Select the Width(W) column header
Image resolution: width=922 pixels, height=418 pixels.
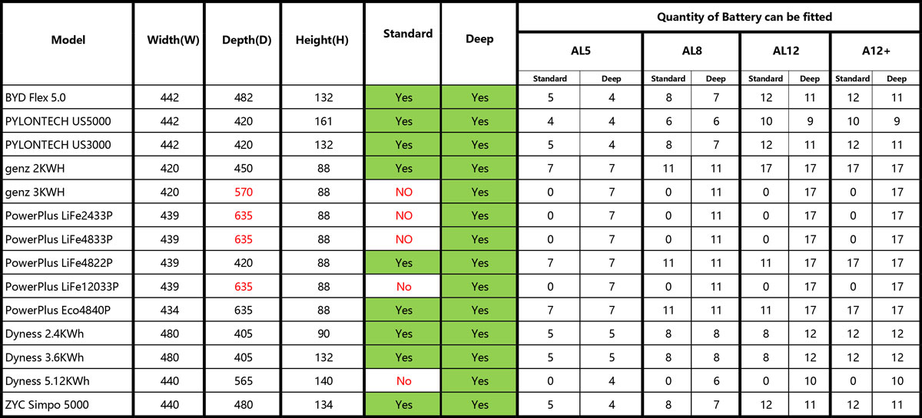[173, 40]
